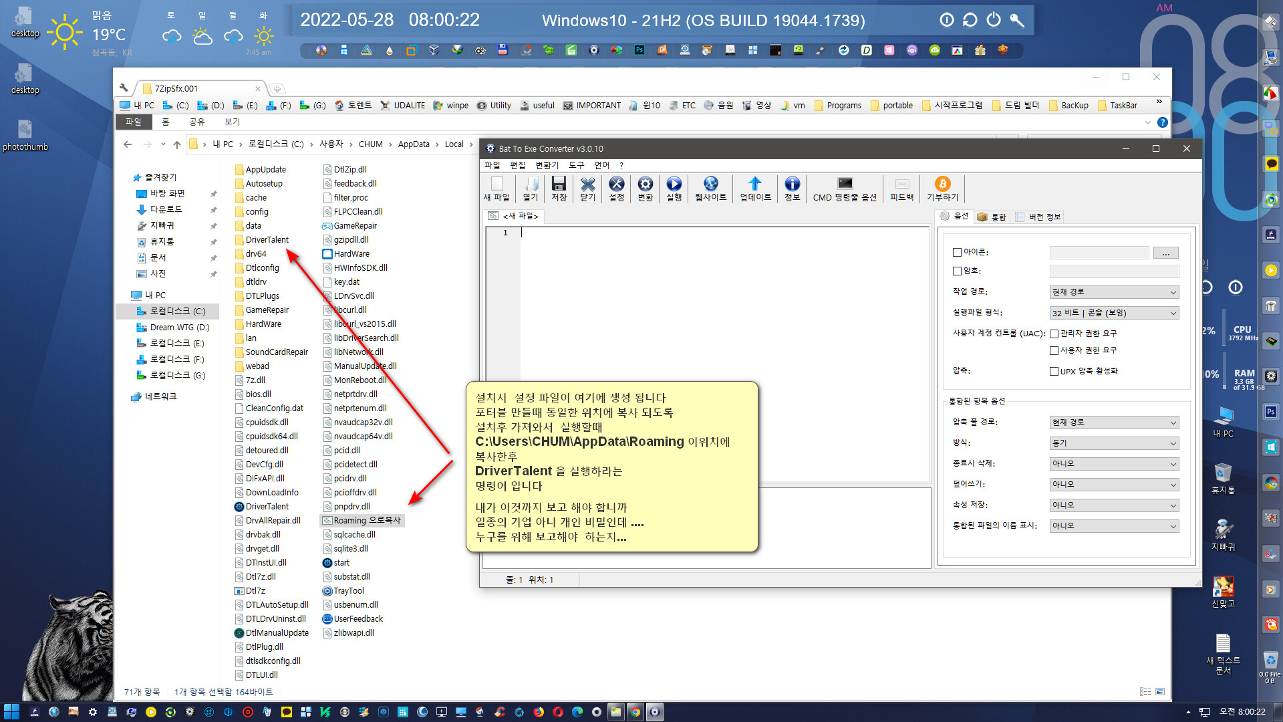Select the TrayTool file in Explorer
The image size is (1283, 722).
click(343, 591)
